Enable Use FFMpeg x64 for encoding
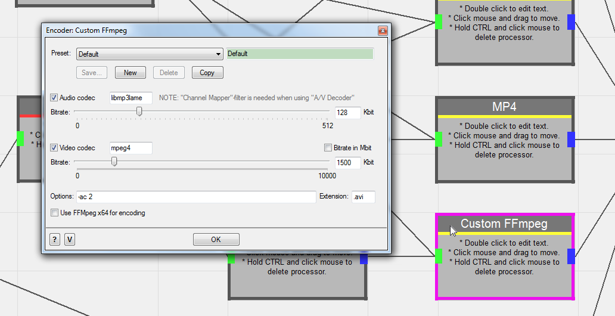The width and height of the screenshot is (615, 316). tap(54, 213)
